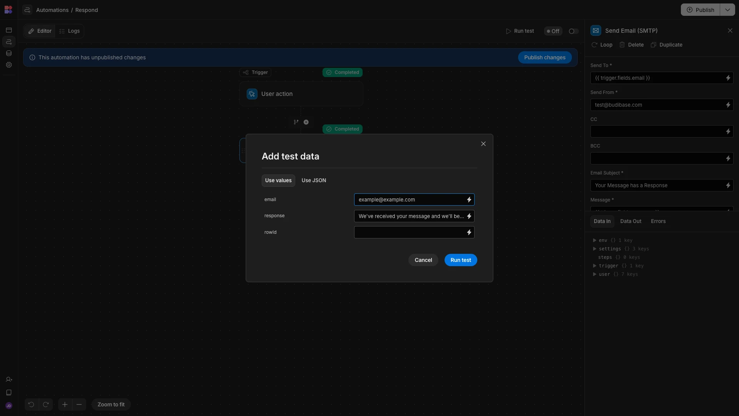Close the Send Email side panel
Screen dimensions: 739x416
point(730,30)
